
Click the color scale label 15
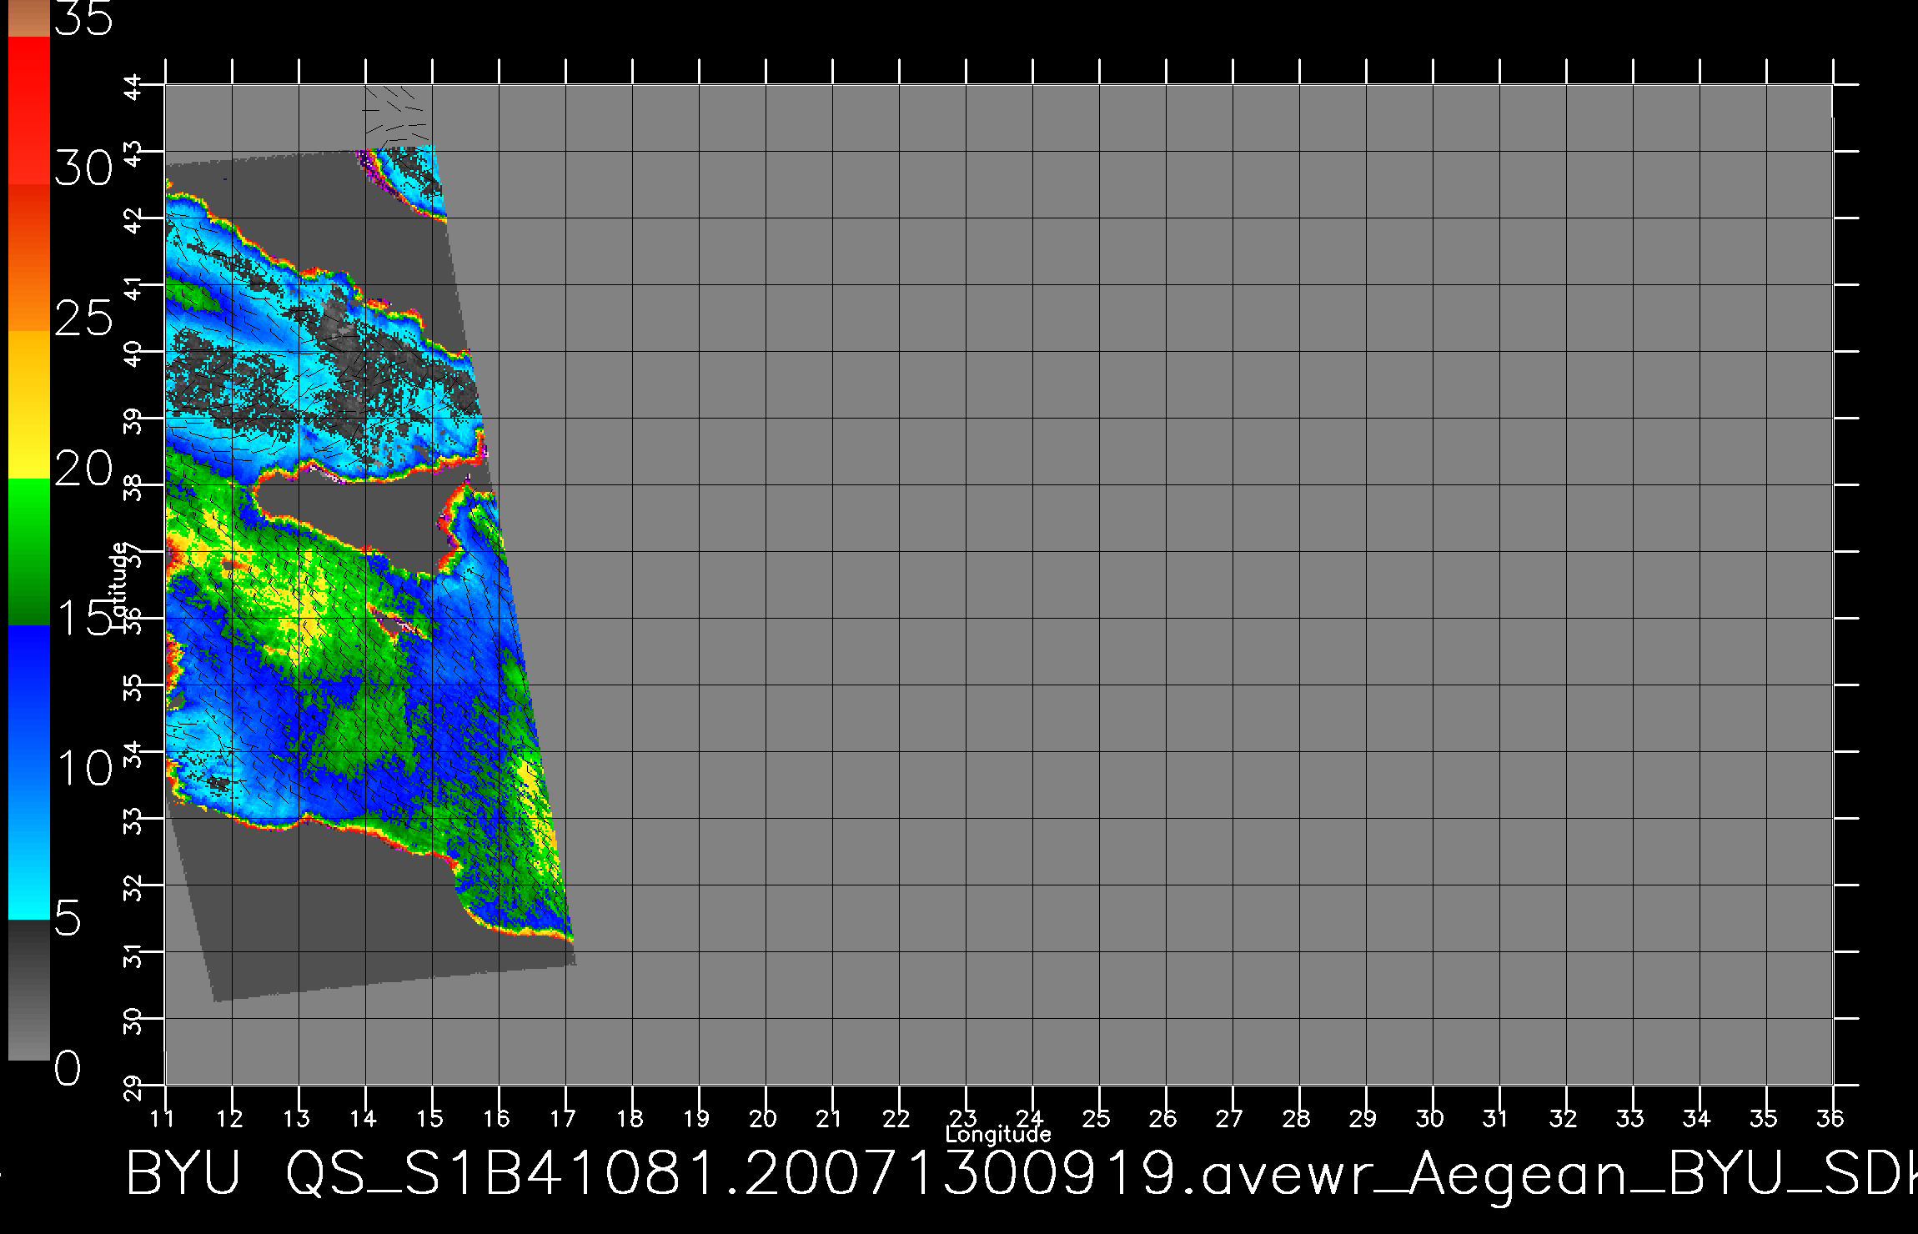pos(83,619)
